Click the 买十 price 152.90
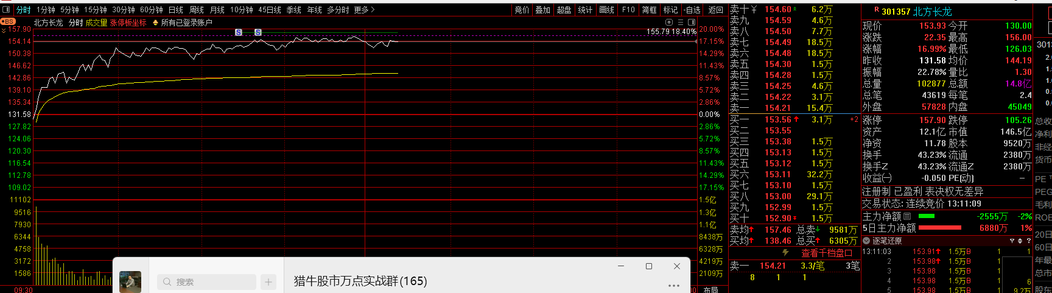 click(778, 218)
